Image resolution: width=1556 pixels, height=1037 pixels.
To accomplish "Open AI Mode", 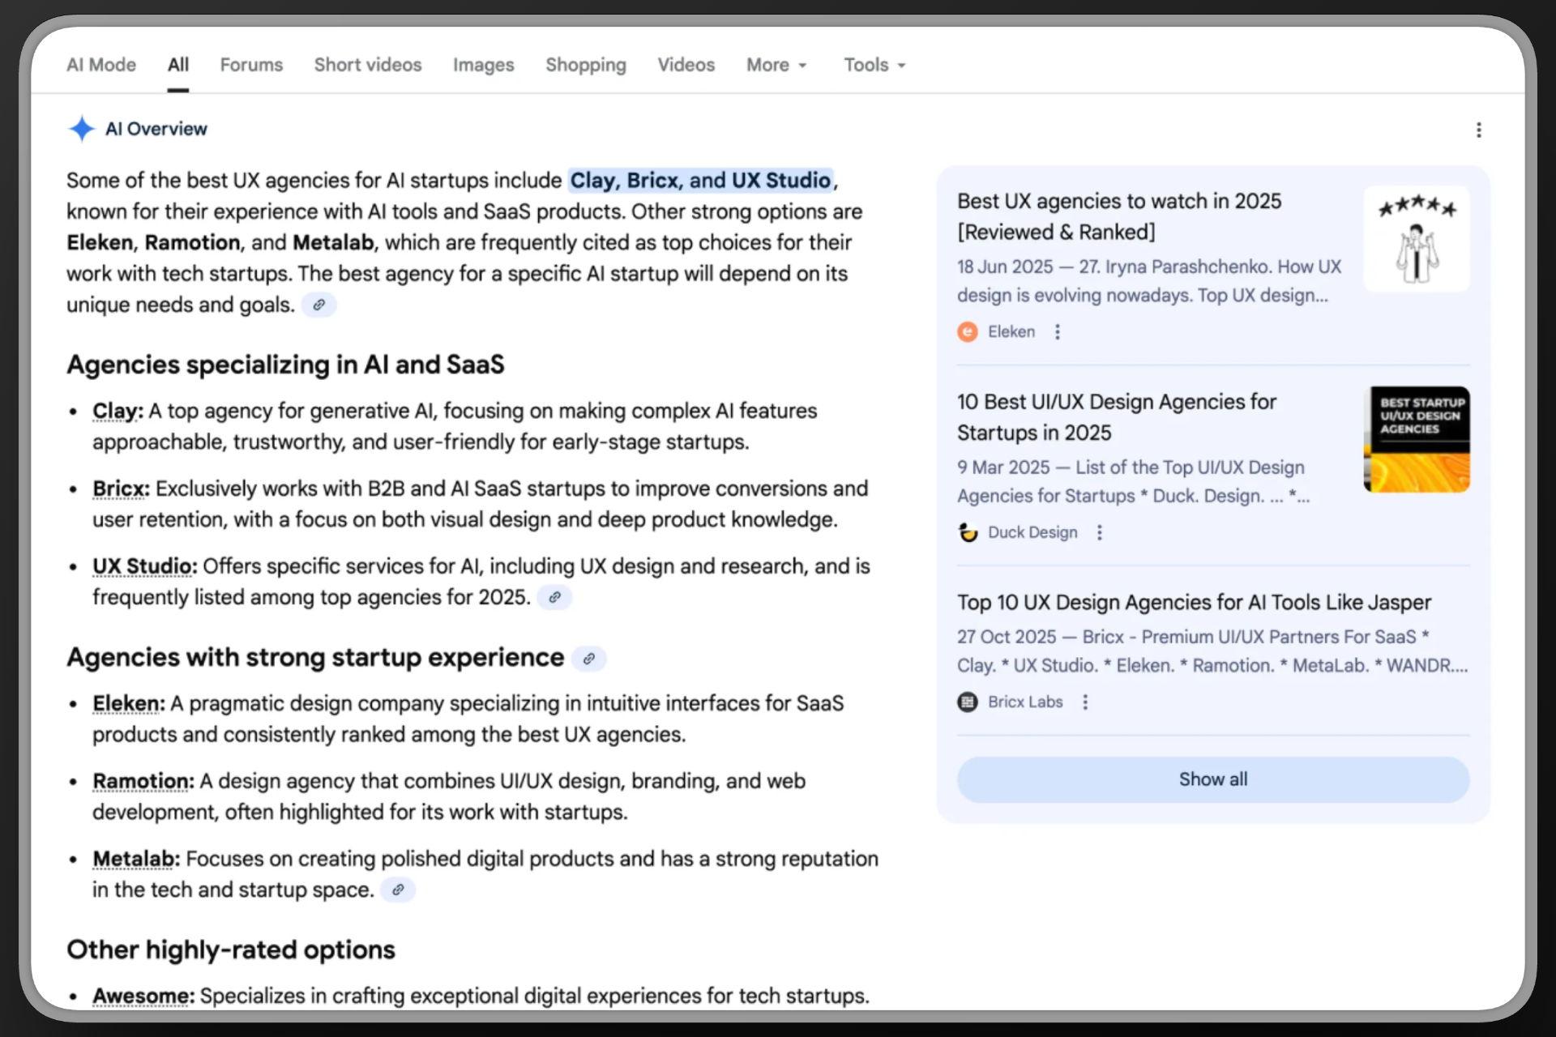I will (x=100, y=65).
